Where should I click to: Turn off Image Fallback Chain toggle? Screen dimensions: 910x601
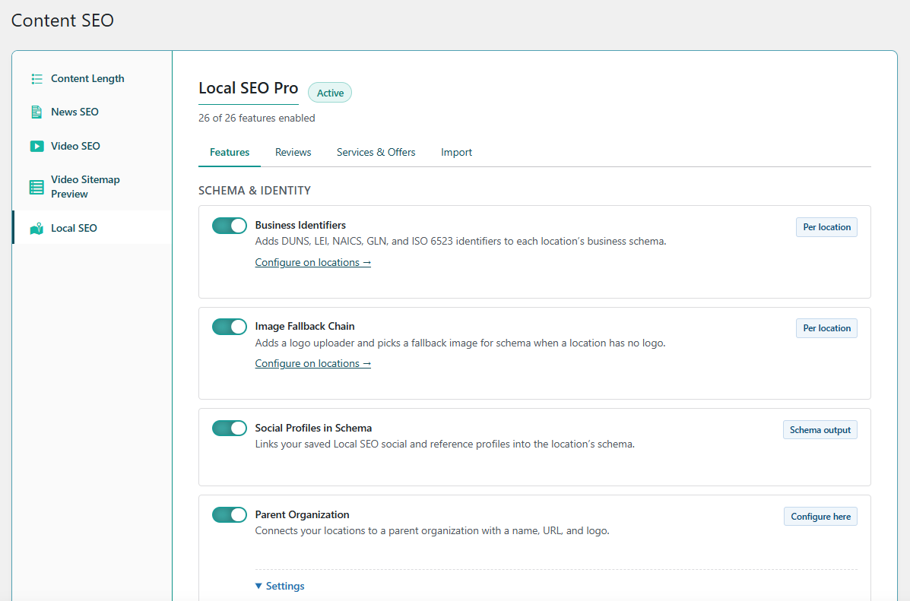[x=230, y=327]
